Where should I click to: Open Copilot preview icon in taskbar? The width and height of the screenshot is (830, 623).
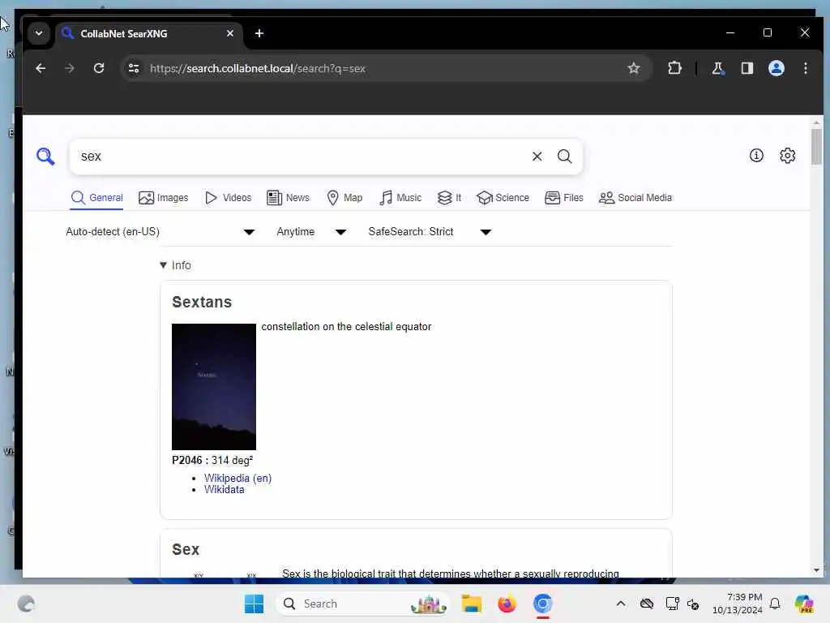point(804,604)
